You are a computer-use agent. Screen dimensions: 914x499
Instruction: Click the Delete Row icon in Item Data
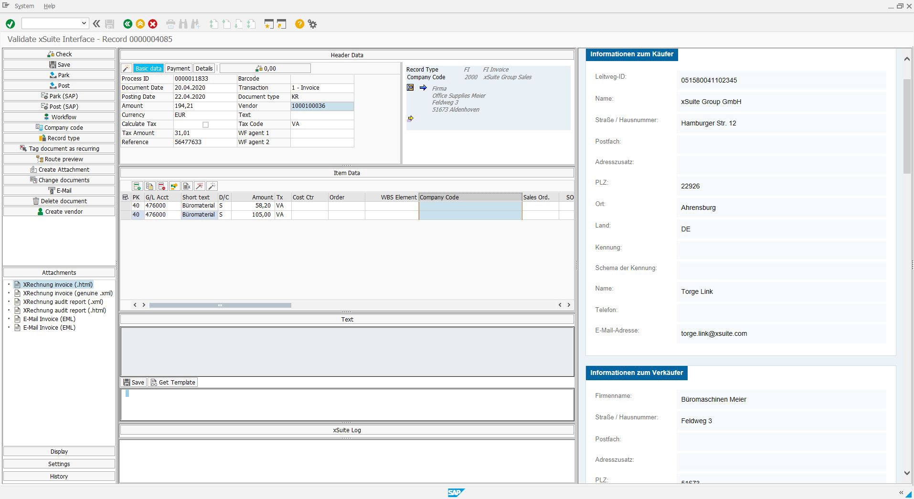162,186
